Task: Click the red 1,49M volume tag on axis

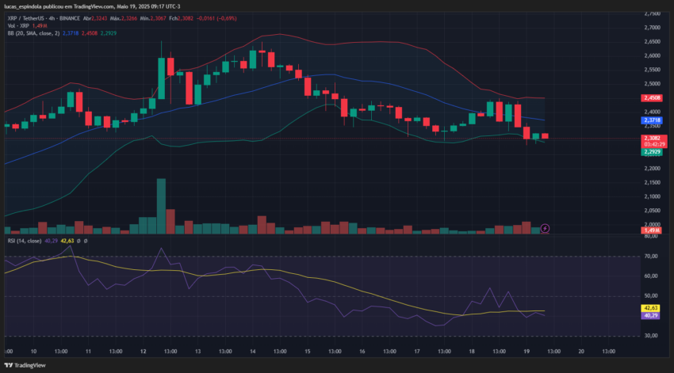Action: pyautogui.click(x=652, y=230)
